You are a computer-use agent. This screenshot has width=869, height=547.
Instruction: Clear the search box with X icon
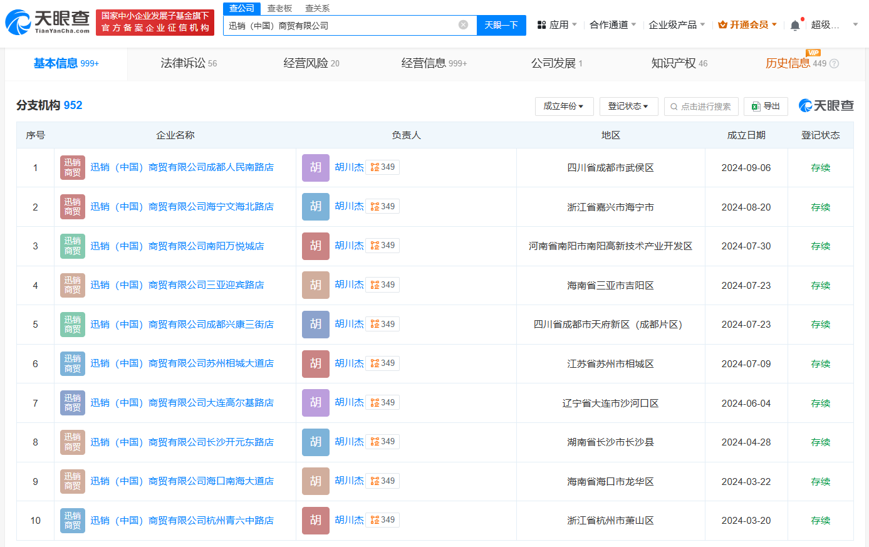click(463, 25)
